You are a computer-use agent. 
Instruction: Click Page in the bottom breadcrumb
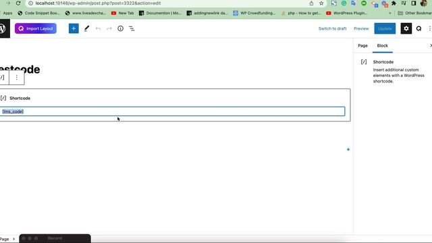click(4, 239)
